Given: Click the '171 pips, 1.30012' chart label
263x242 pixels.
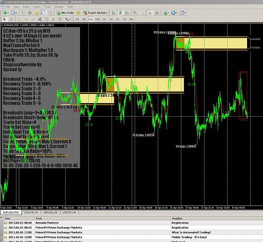Looking at the screenshot, I should (x=186, y=146).
